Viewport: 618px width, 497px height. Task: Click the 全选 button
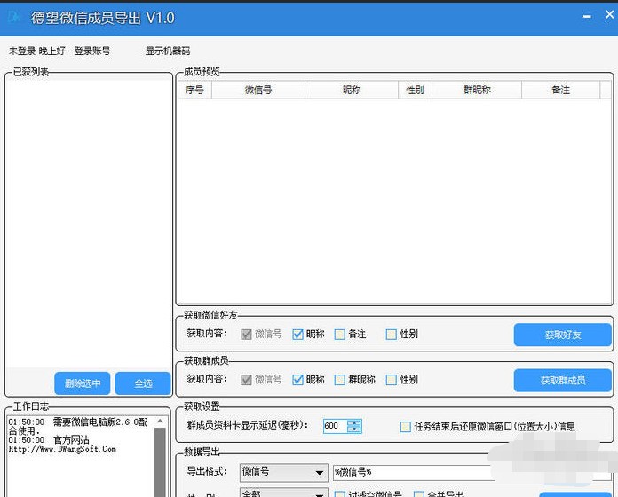(x=143, y=383)
